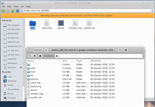
Task: Select the kernel file icon in File Manager
Action: 61,23
